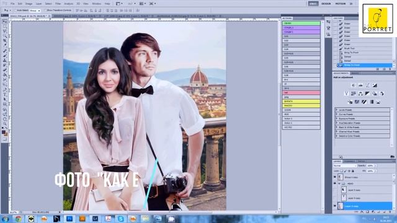Open the Filter menu
The image size is (397, 223).
pos(58,4)
